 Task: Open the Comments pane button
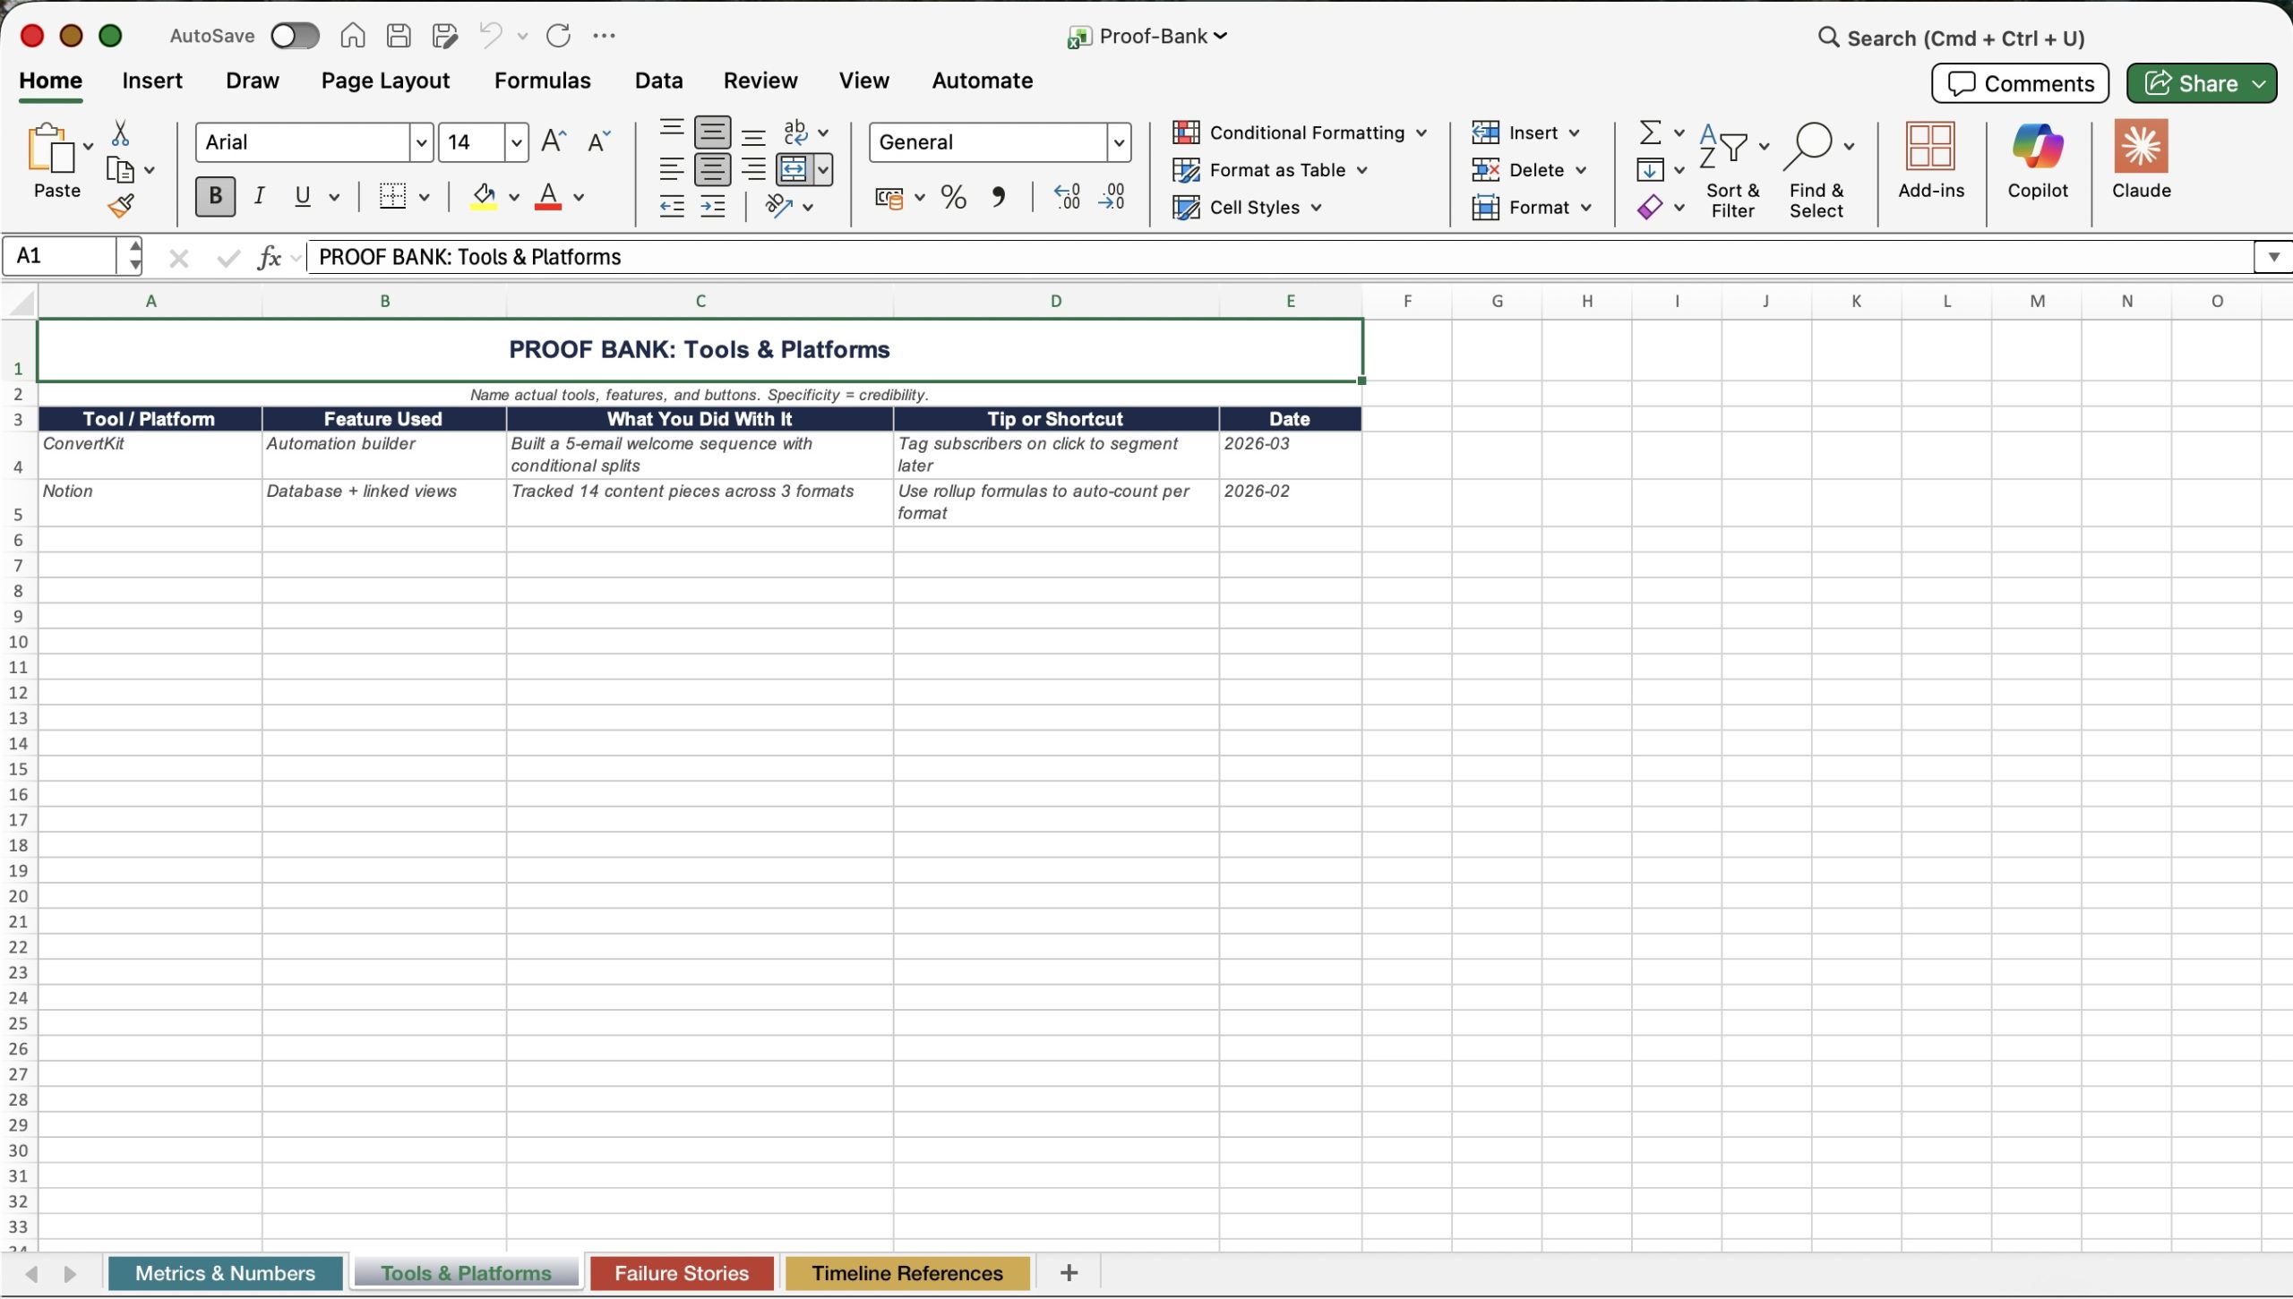pos(2020,83)
